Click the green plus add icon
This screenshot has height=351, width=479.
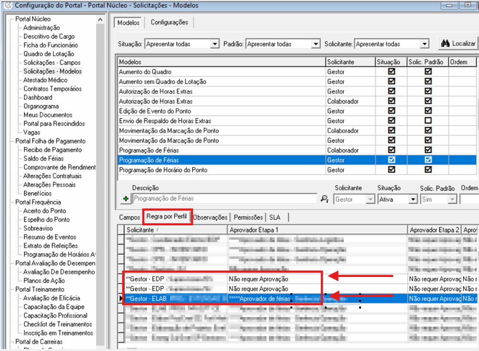tap(125, 199)
